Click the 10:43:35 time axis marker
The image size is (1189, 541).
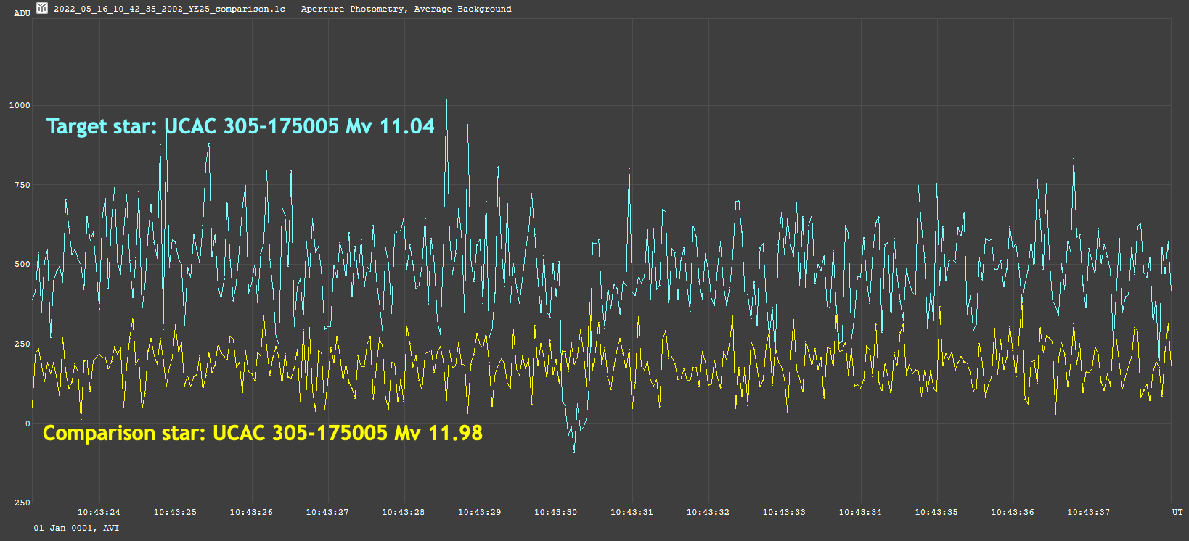[936, 512]
